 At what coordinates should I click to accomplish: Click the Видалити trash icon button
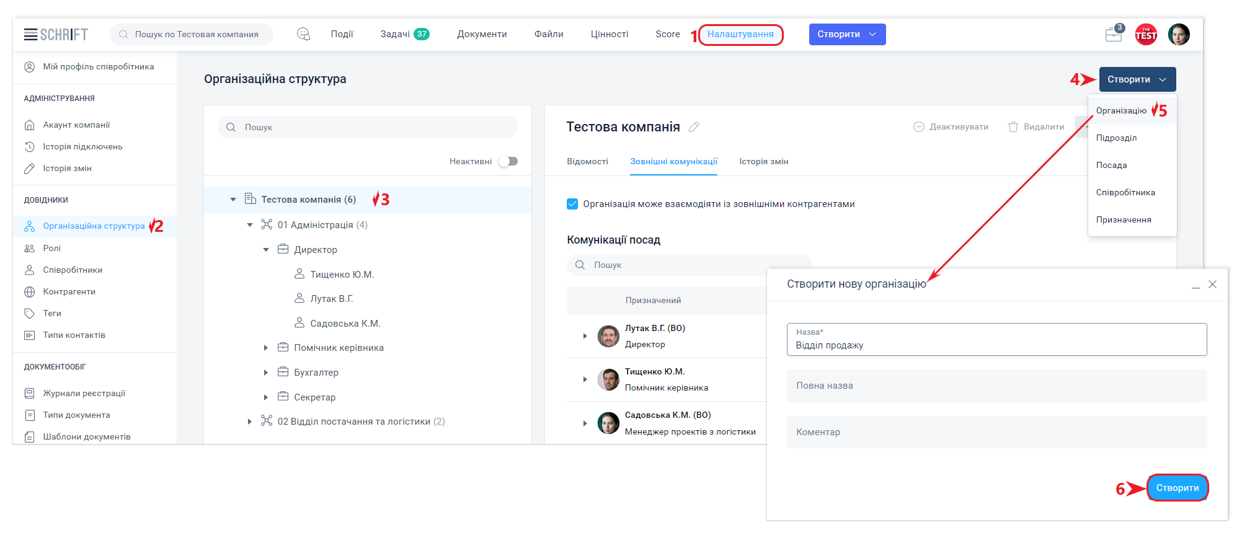[x=1036, y=127]
